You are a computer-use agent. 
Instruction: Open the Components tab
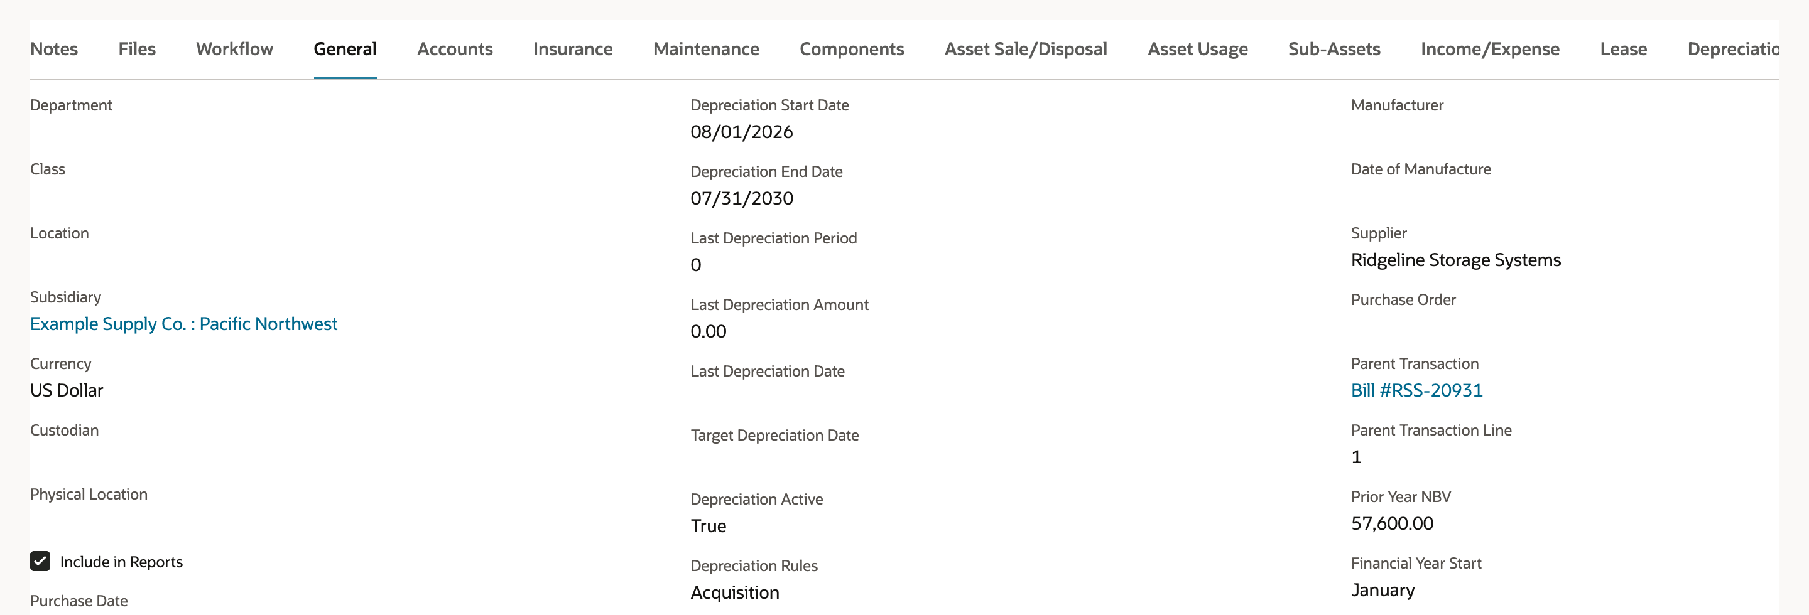click(x=852, y=49)
